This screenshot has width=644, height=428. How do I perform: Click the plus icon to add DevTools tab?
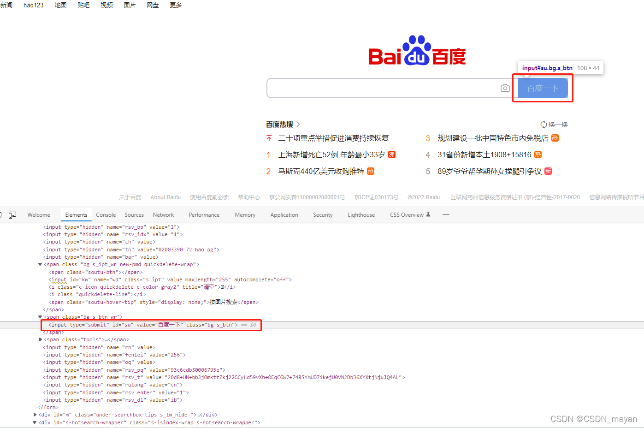pyautogui.click(x=446, y=214)
